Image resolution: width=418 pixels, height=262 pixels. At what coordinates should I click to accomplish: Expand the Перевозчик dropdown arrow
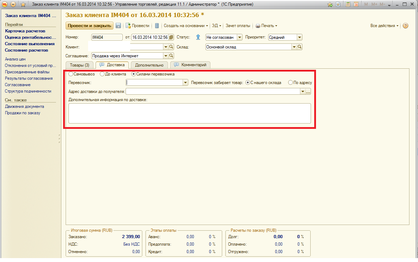[x=185, y=83]
